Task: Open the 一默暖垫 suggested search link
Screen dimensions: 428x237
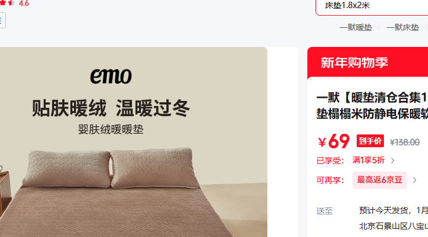Action: [x=356, y=27]
